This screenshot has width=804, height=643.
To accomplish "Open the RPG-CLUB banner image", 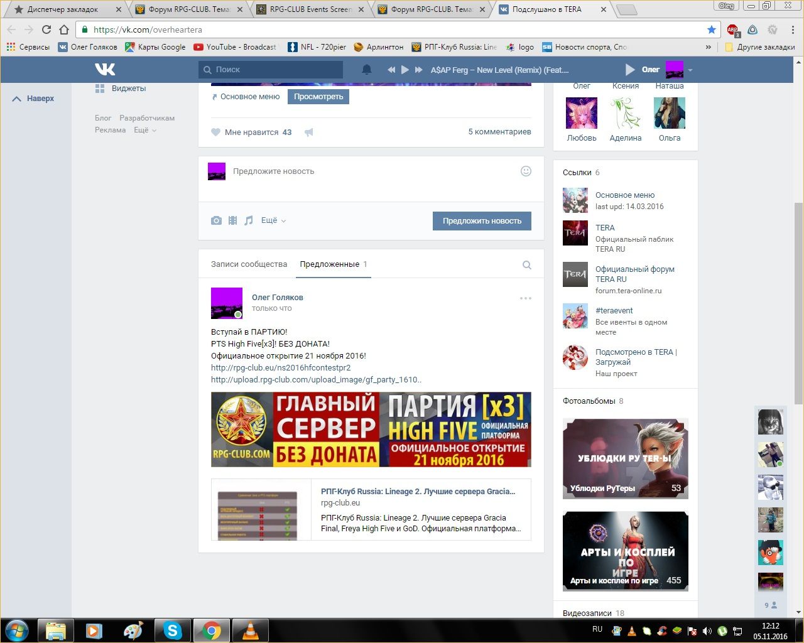I will [x=371, y=430].
